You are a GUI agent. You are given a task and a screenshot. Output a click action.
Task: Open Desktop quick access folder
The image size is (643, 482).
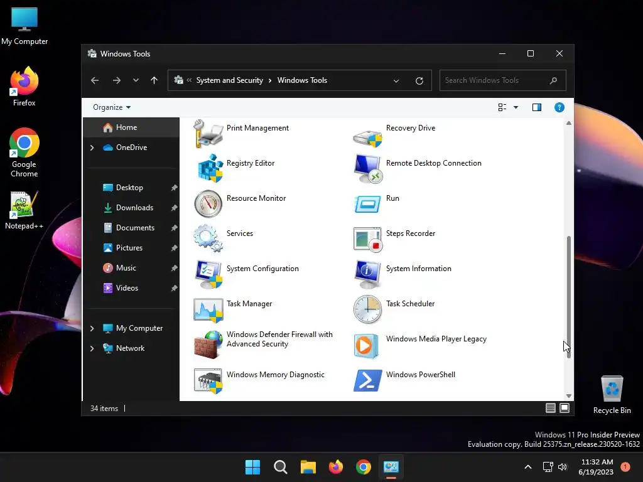pos(131,188)
